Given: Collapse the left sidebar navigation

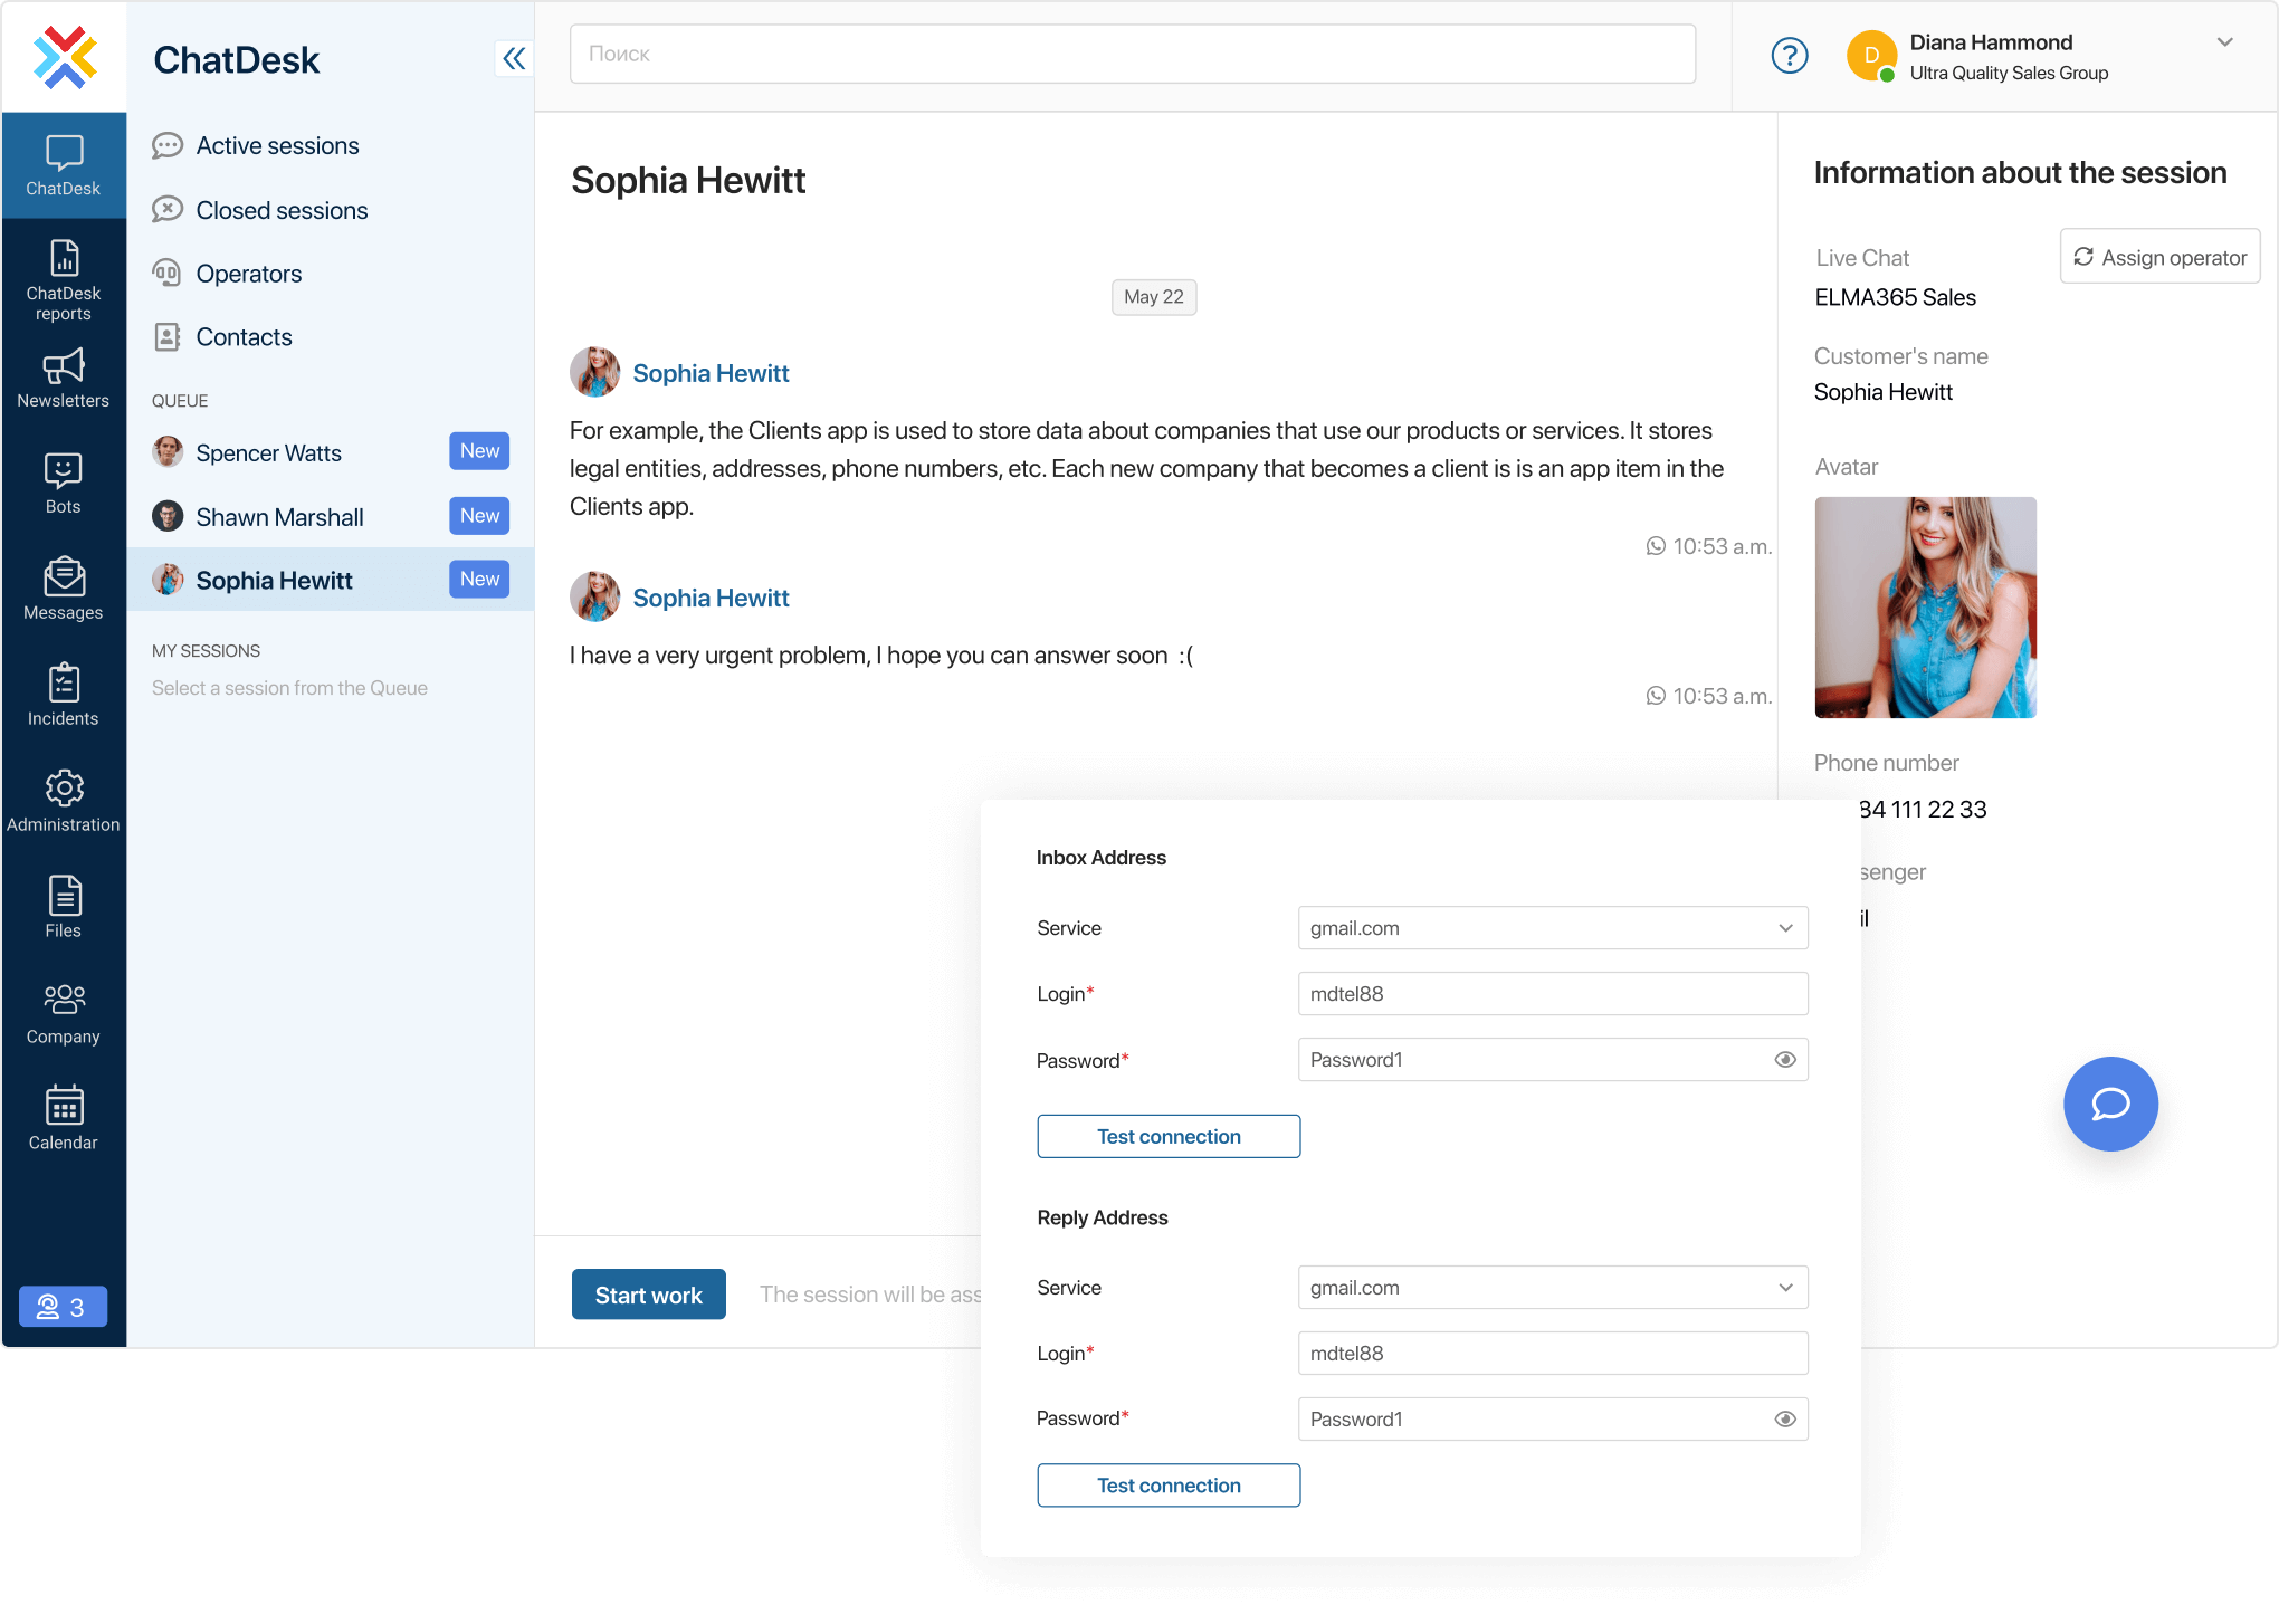Looking at the screenshot, I should pos(515,58).
